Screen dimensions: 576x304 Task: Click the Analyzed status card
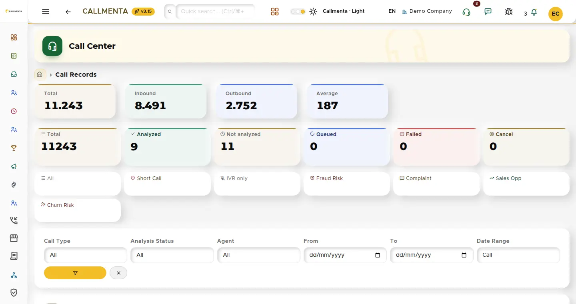(167, 147)
